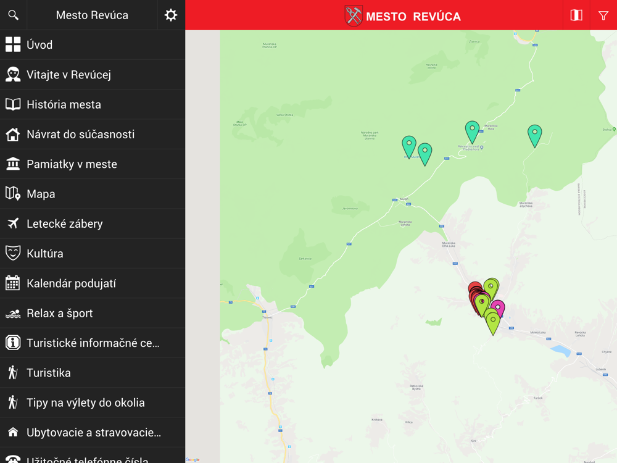Image resolution: width=617 pixels, height=463 pixels.
Task: Toggle map view icon in red header
Action: click(576, 15)
